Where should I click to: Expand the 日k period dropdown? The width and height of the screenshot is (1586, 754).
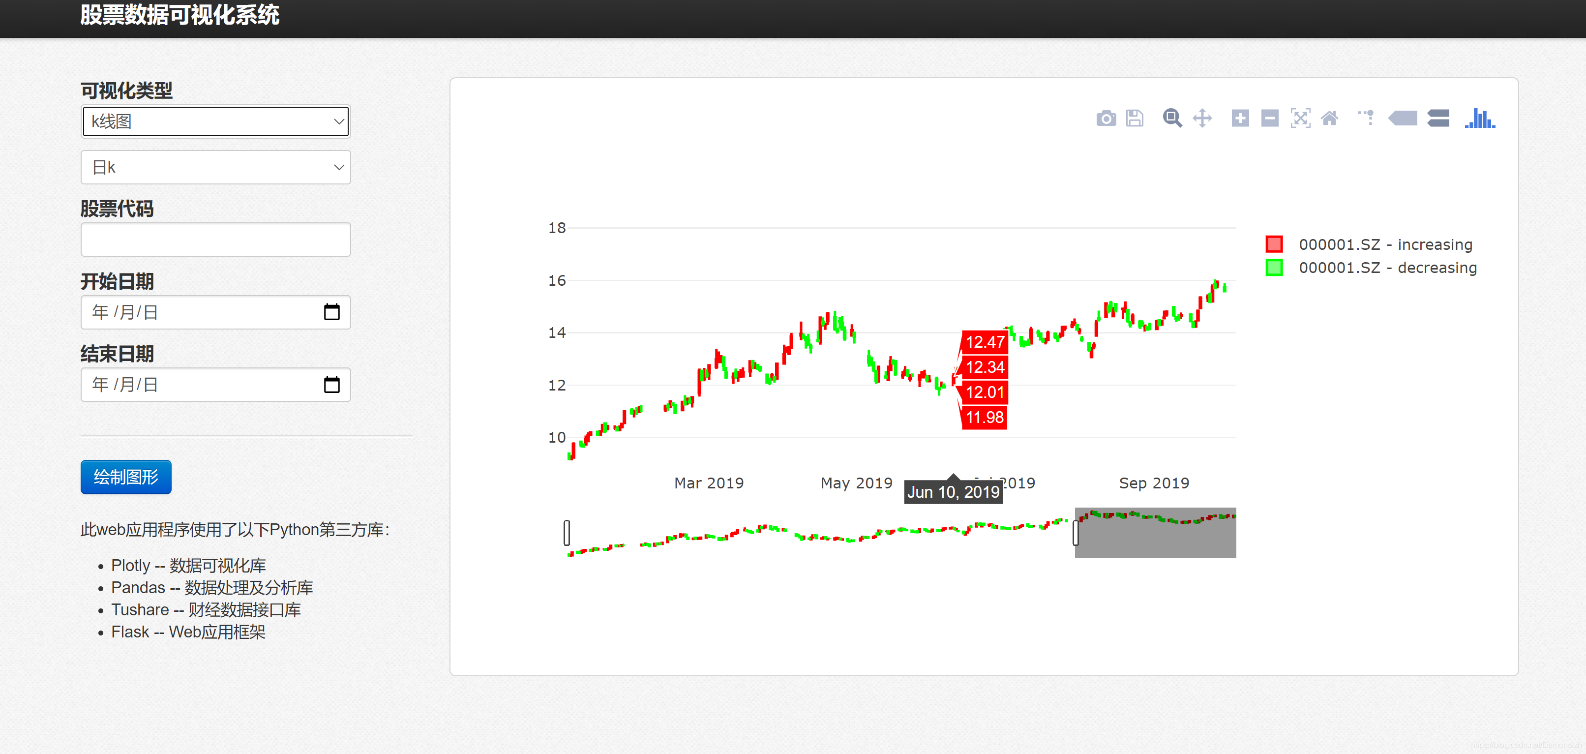pos(215,168)
